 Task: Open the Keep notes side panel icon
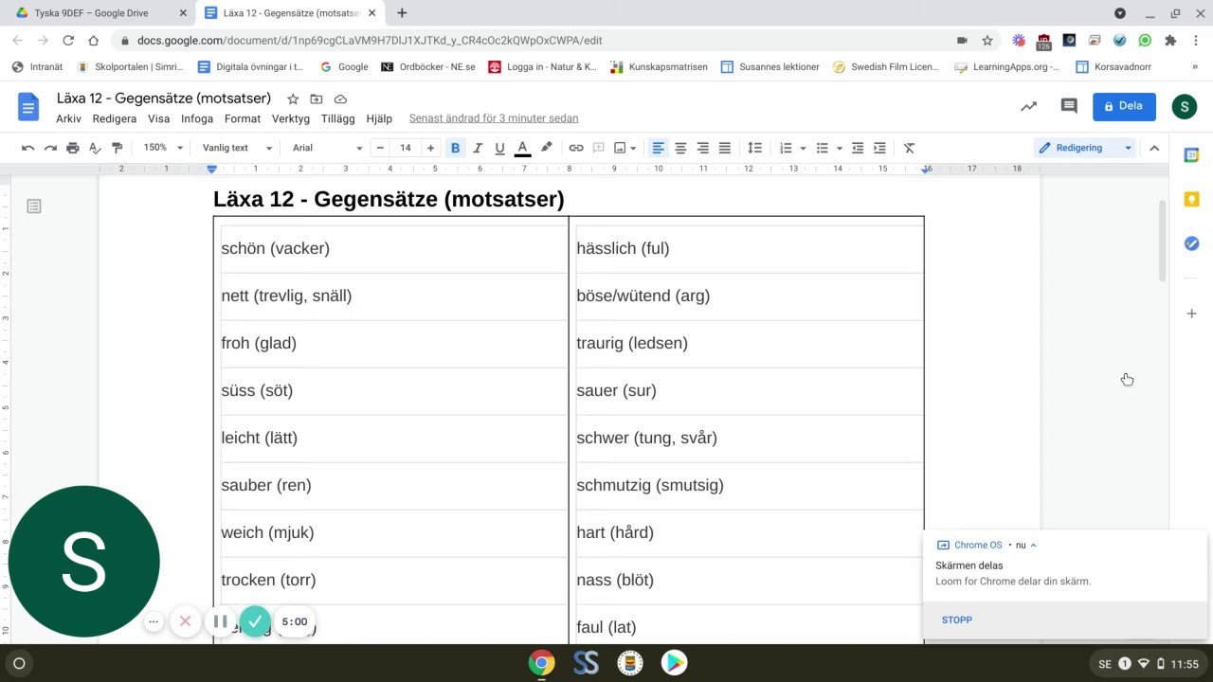(x=1192, y=199)
